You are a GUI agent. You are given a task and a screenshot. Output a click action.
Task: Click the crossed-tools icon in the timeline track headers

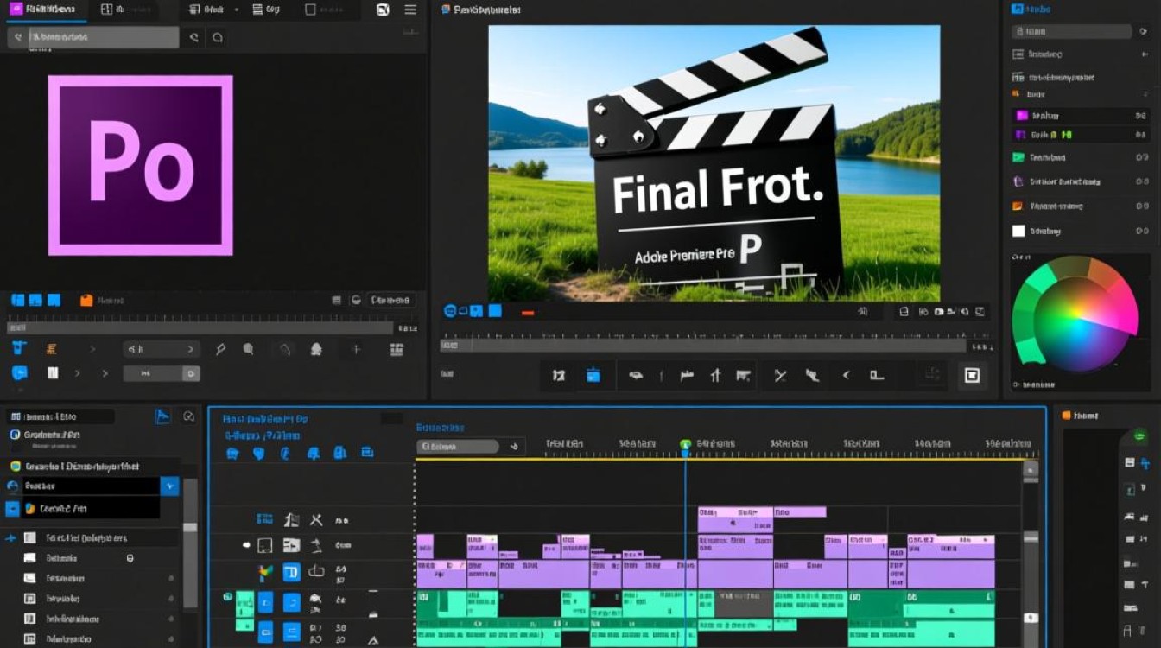coord(316,520)
